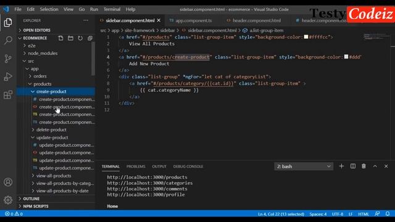
Task: Click New Folder icon in ECOMMERCE header
Action: (x=70, y=38)
